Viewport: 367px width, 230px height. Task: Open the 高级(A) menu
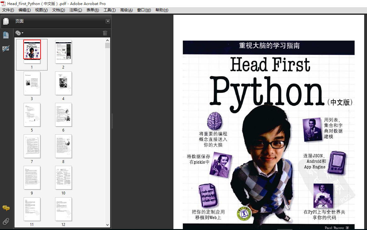(x=127, y=10)
